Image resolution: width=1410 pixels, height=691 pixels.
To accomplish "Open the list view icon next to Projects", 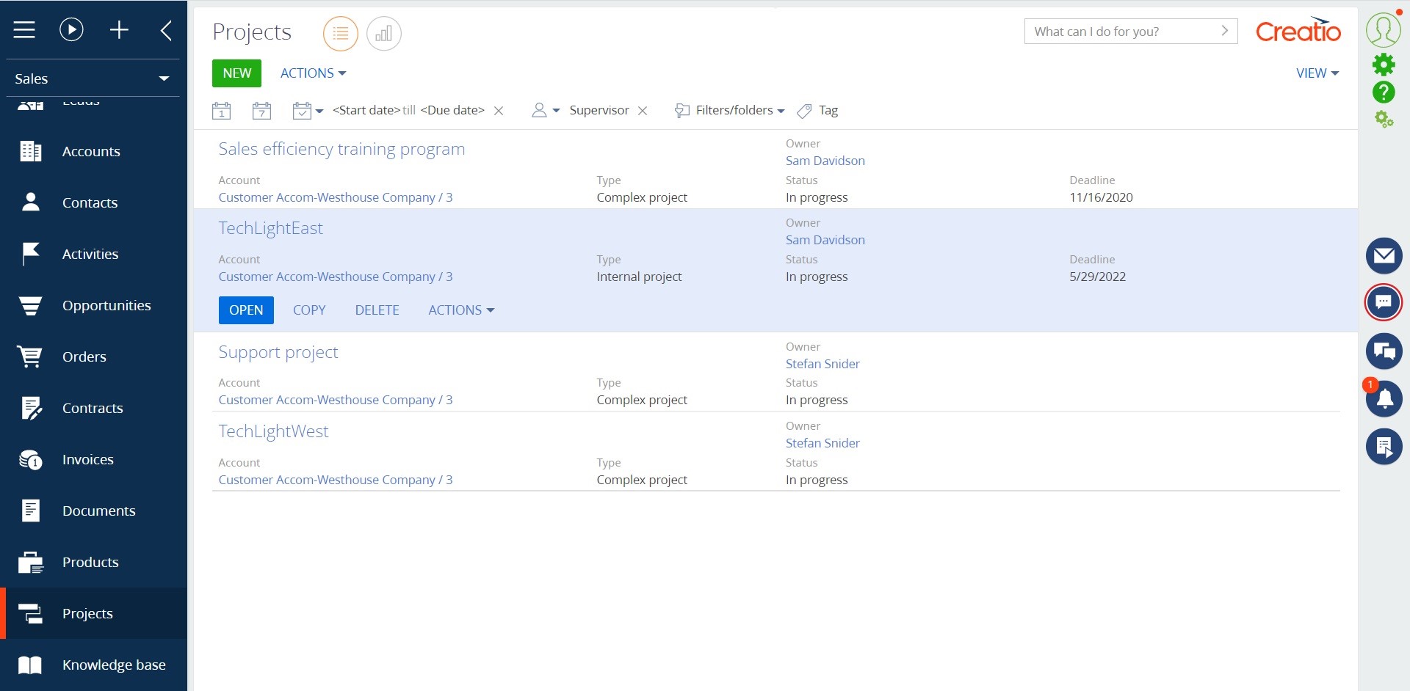I will point(340,33).
